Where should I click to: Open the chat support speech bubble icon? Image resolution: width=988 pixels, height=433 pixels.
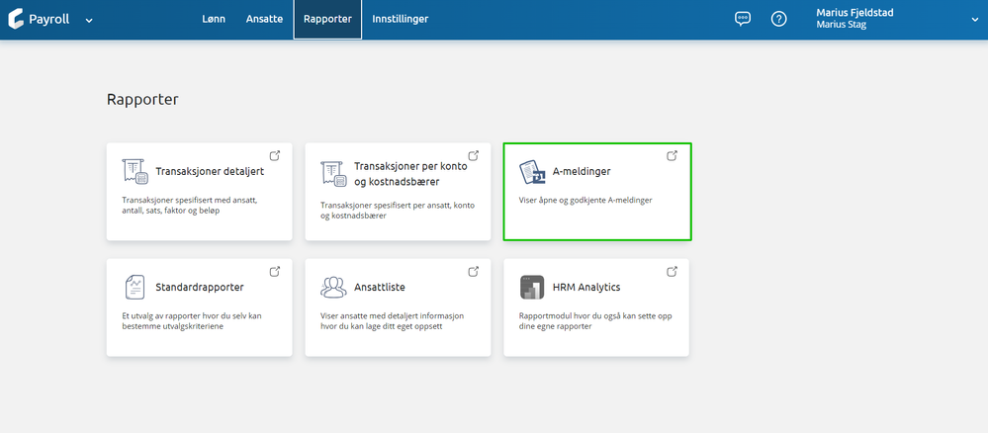click(x=743, y=19)
